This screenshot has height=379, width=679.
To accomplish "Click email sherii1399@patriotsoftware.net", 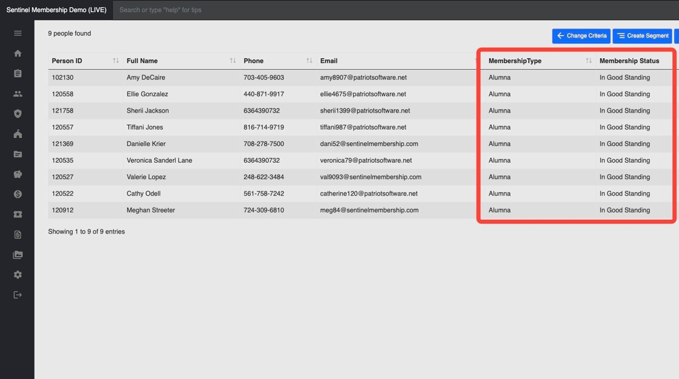I will click(365, 110).
